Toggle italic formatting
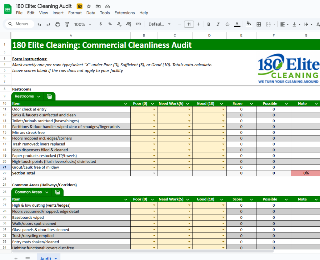 tap(218, 24)
